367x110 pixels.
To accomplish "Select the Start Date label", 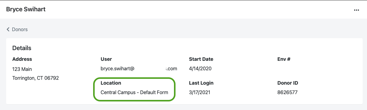I will pos(201,59).
